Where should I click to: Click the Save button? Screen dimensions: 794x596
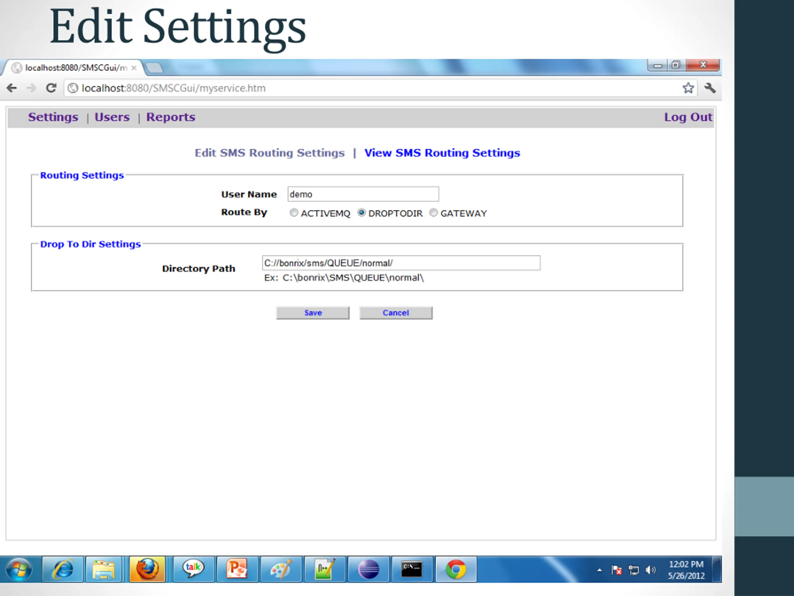pos(313,313)
